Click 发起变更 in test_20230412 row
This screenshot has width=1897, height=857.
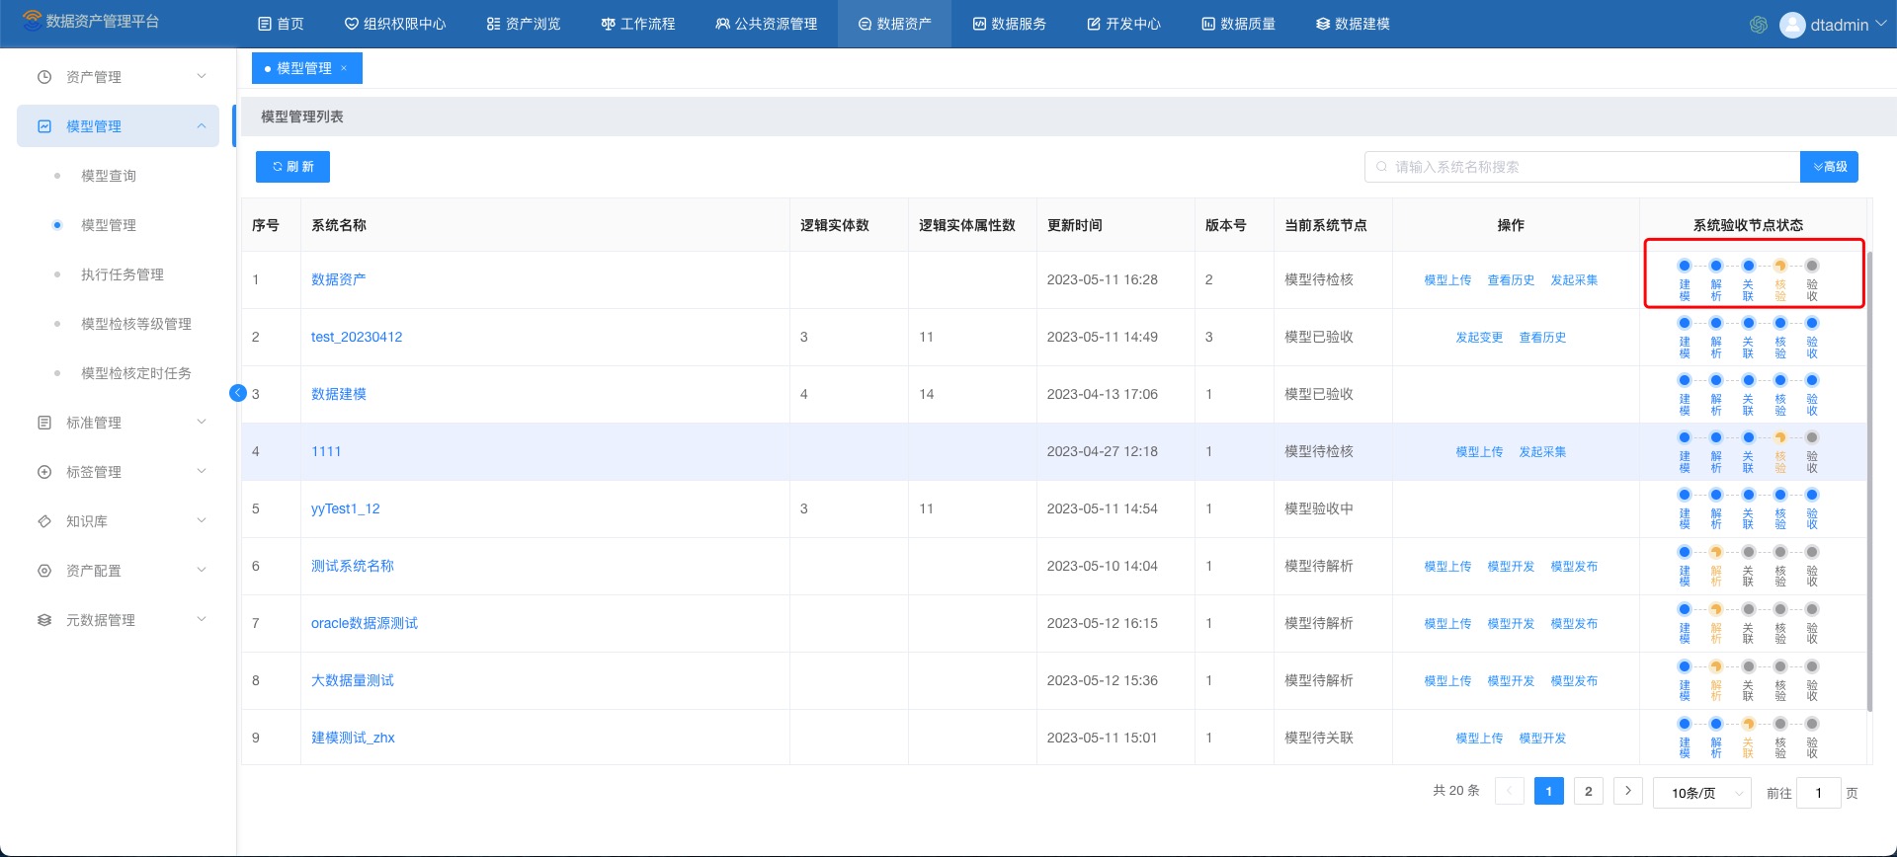point(1479,338)
